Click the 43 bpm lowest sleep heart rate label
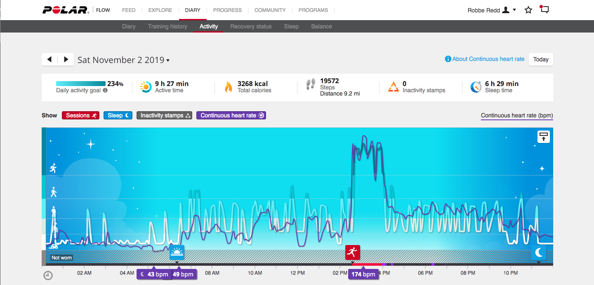The image size is (594, 285). tap(153, 274)
